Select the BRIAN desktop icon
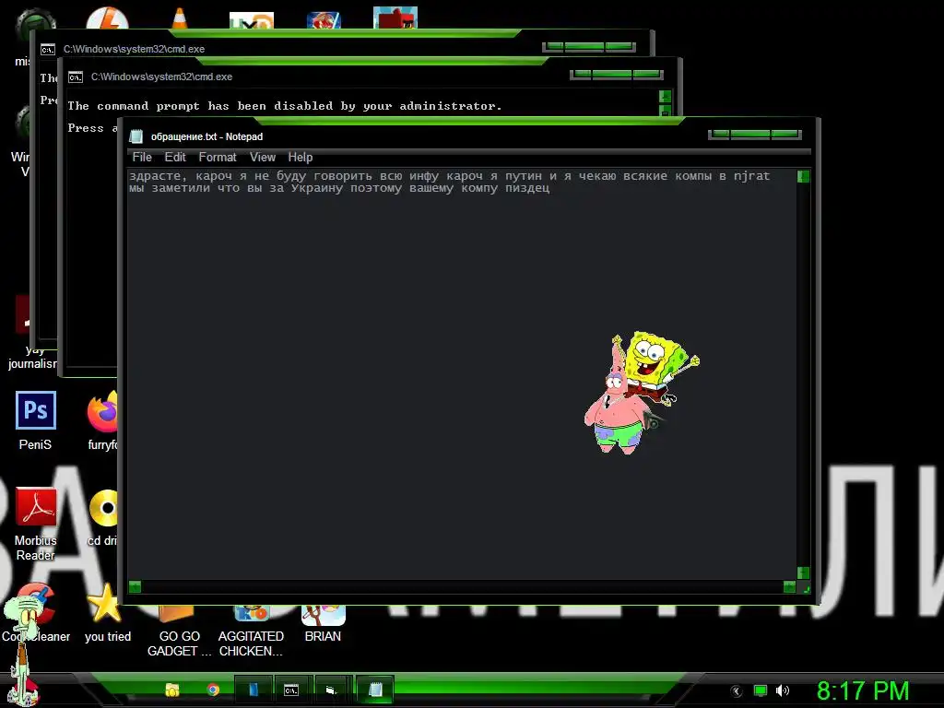944x708 pixels. pyautogui.click(x=323, y=625)
